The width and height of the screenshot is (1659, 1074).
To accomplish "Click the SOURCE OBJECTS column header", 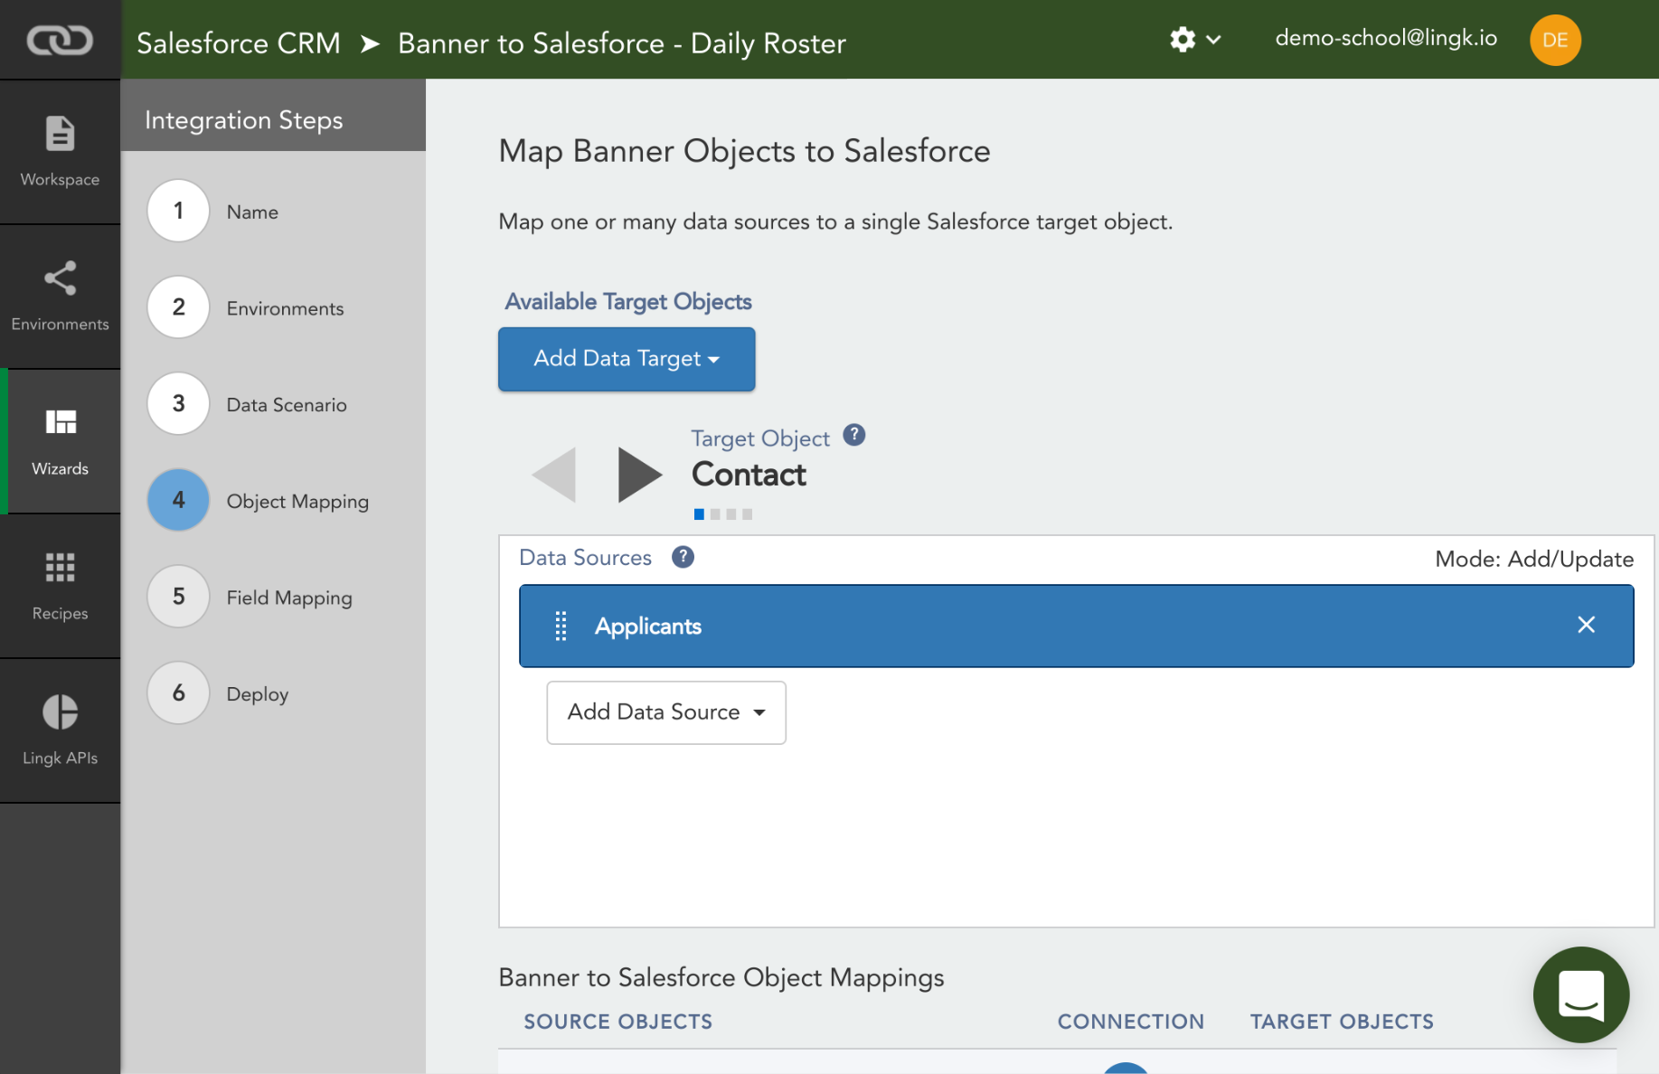I will (618, 1022).
